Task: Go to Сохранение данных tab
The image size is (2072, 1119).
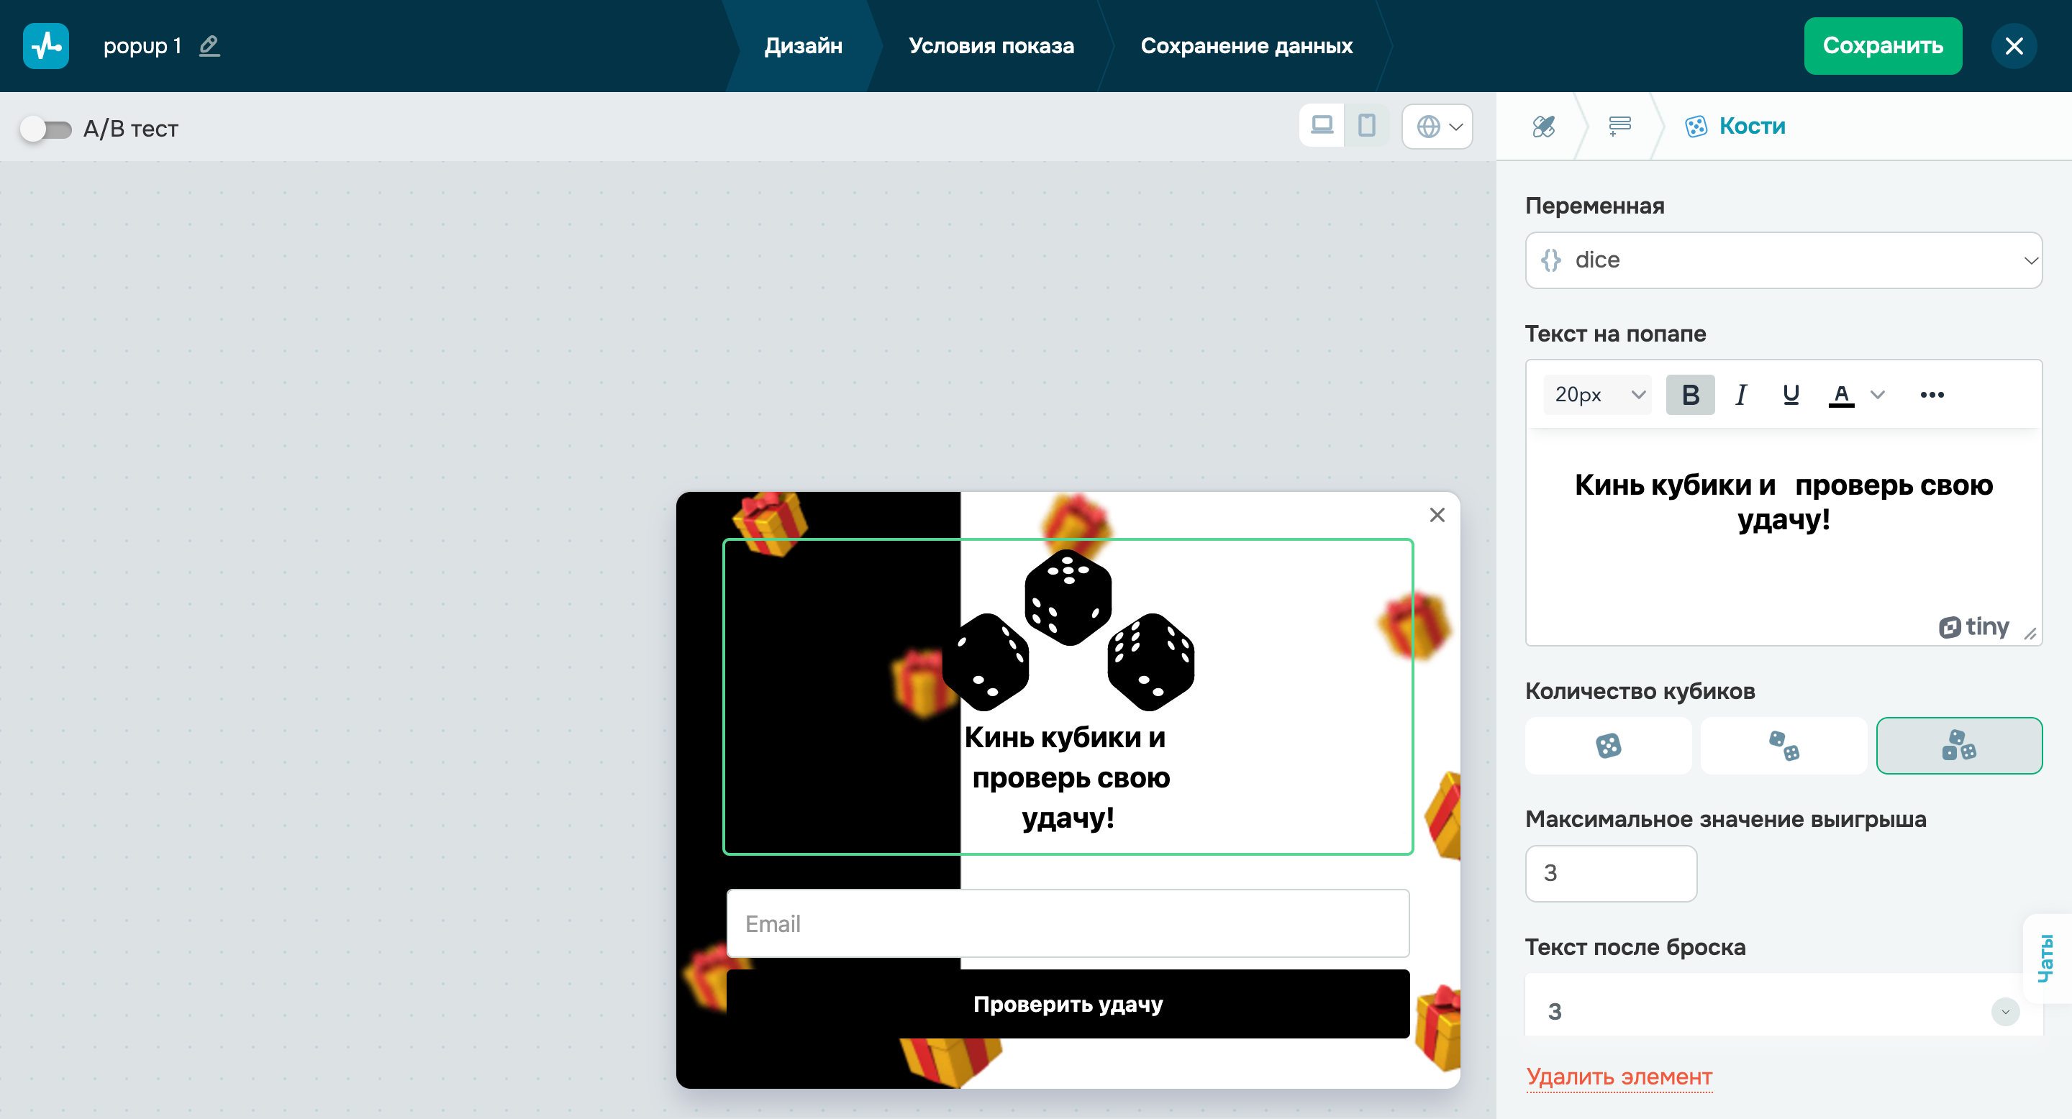Action: point(1246,46)
